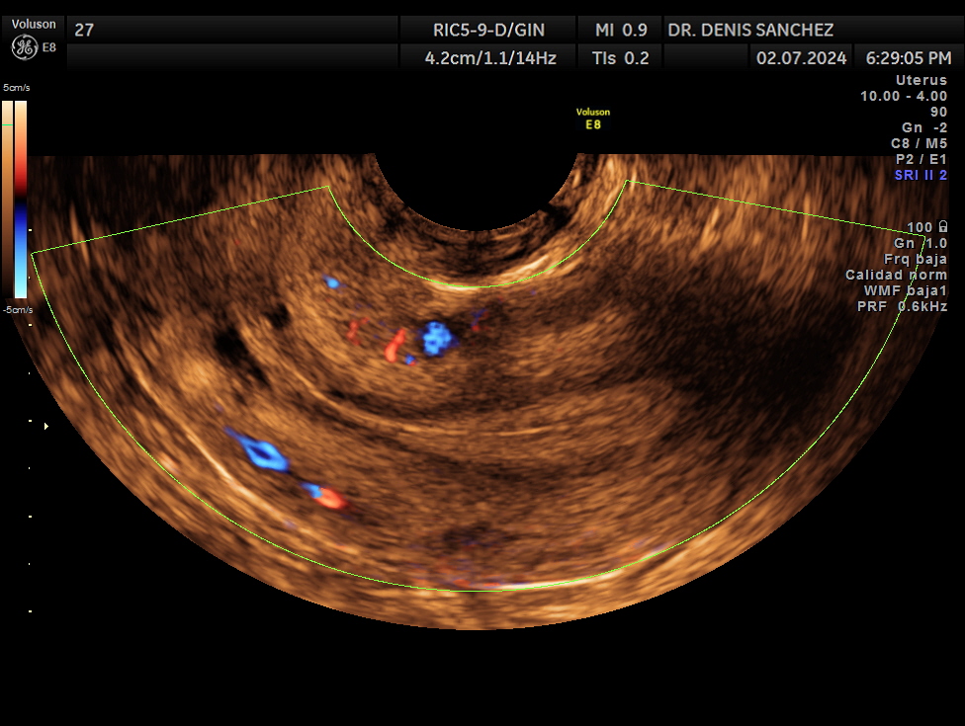Click the 02.07.2024 date field

point(797,57)
